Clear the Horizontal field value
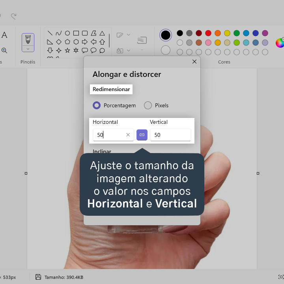The height and width of the screenshot is (284, 284). (x=128, y=135)
